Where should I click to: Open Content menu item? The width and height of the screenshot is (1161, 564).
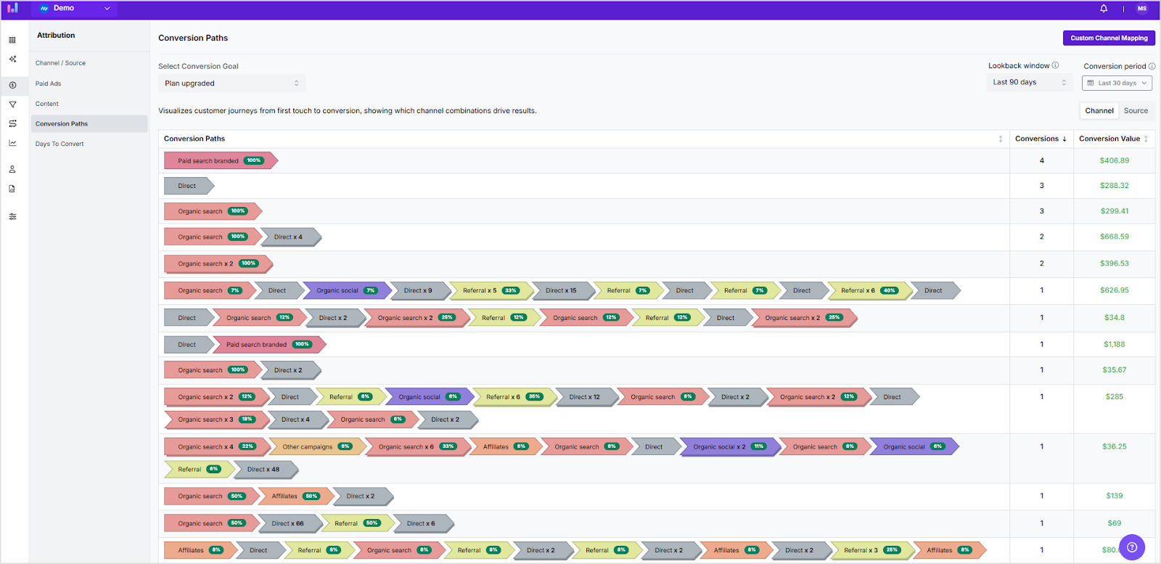pyautogui.click(x=47, y=104)
